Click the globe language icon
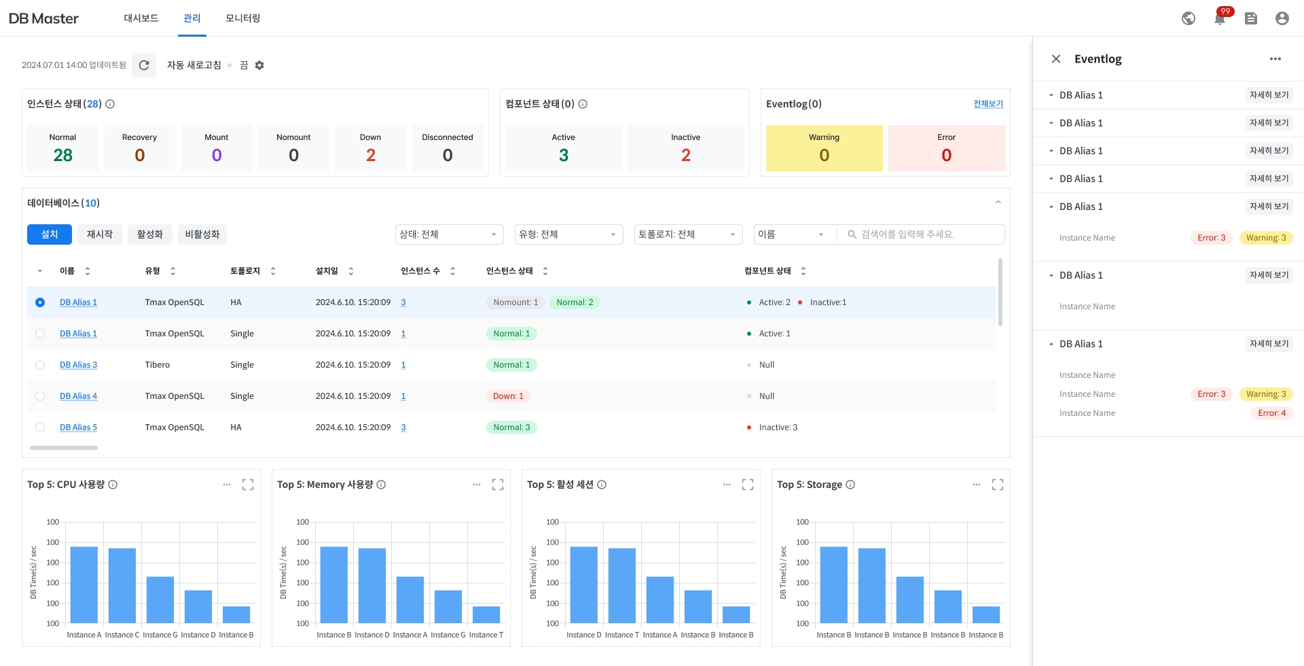 click(1189, 18)
